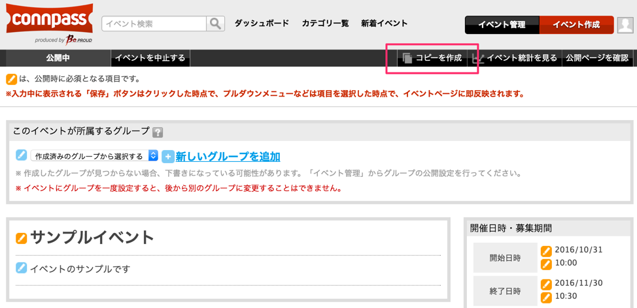
Task: Follow the 新しいグループを追加 link
Action: tap(228, 157)
